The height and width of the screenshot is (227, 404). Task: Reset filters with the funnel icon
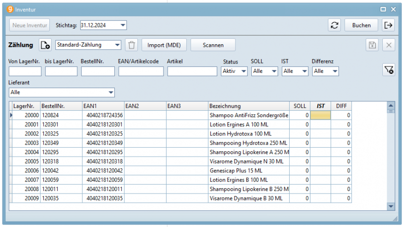coord(388,70)
